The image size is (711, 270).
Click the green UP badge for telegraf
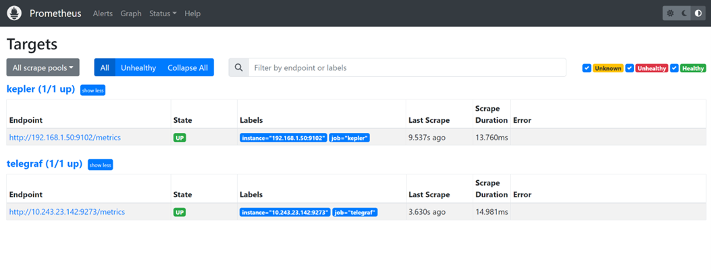[180, 212]
